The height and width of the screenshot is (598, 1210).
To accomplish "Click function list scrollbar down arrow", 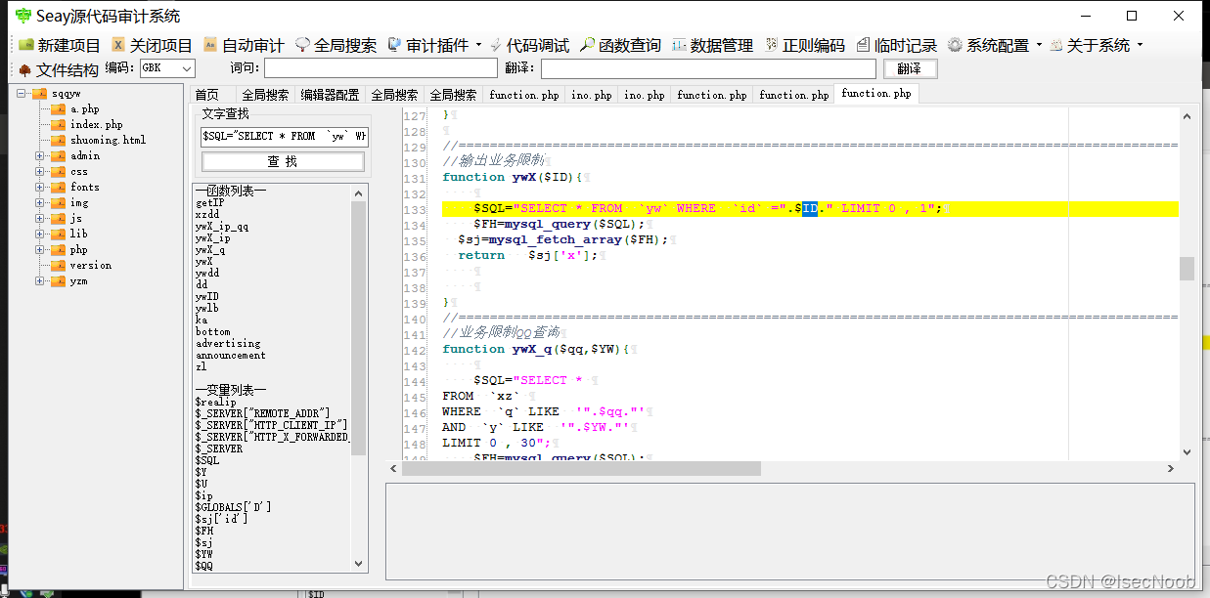I will coord(358,564).
